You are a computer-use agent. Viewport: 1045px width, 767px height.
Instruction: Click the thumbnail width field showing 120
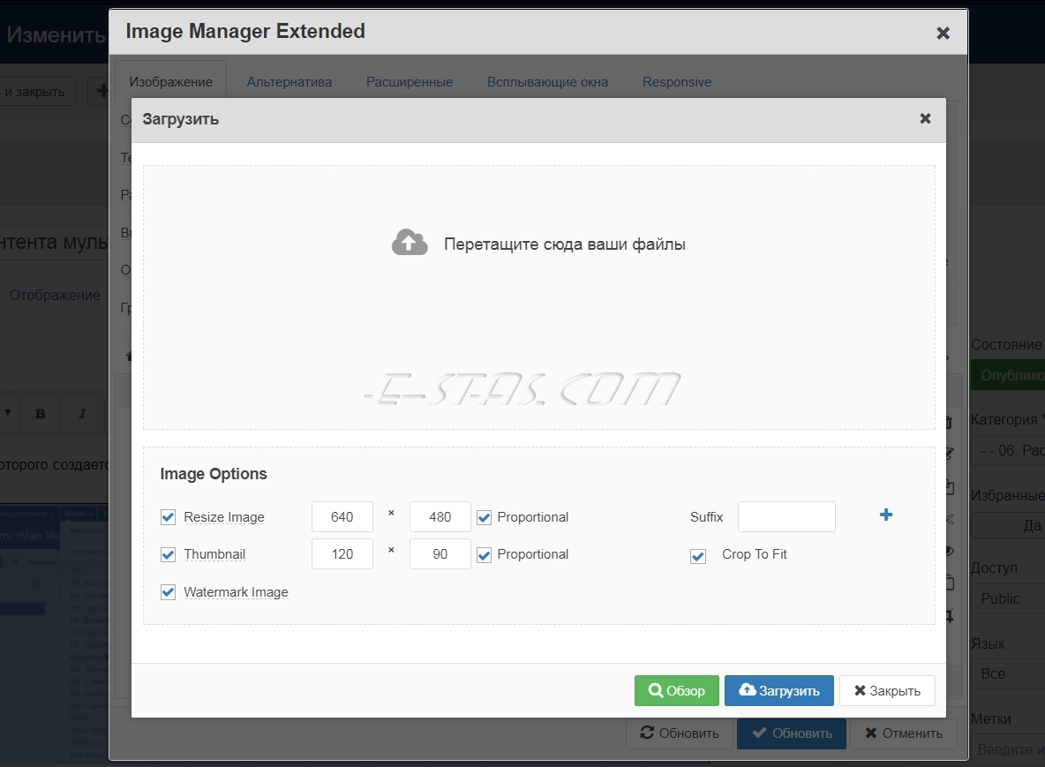point(342,554)
